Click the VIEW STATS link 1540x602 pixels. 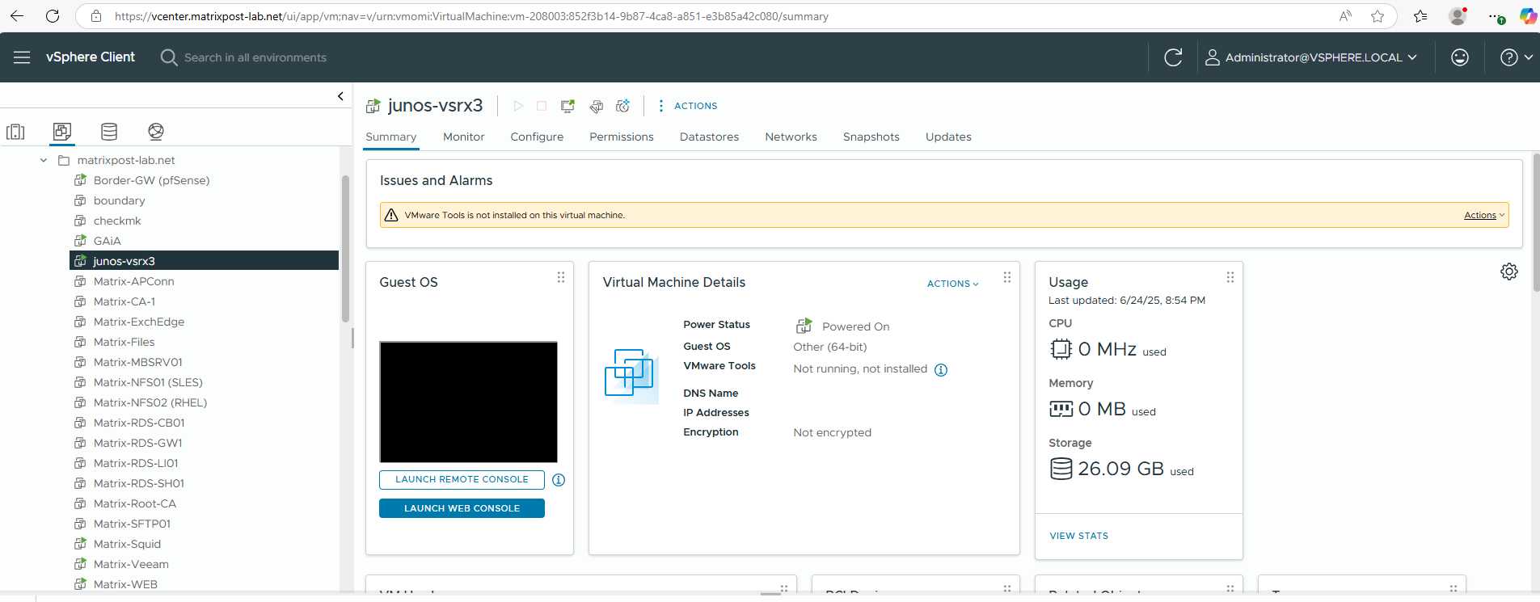point(1079,536)
